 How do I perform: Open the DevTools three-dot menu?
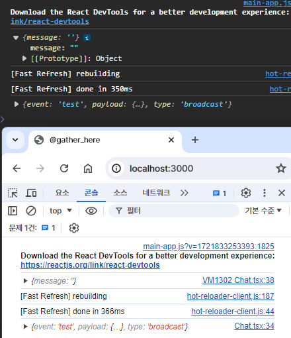pos(265,193)
